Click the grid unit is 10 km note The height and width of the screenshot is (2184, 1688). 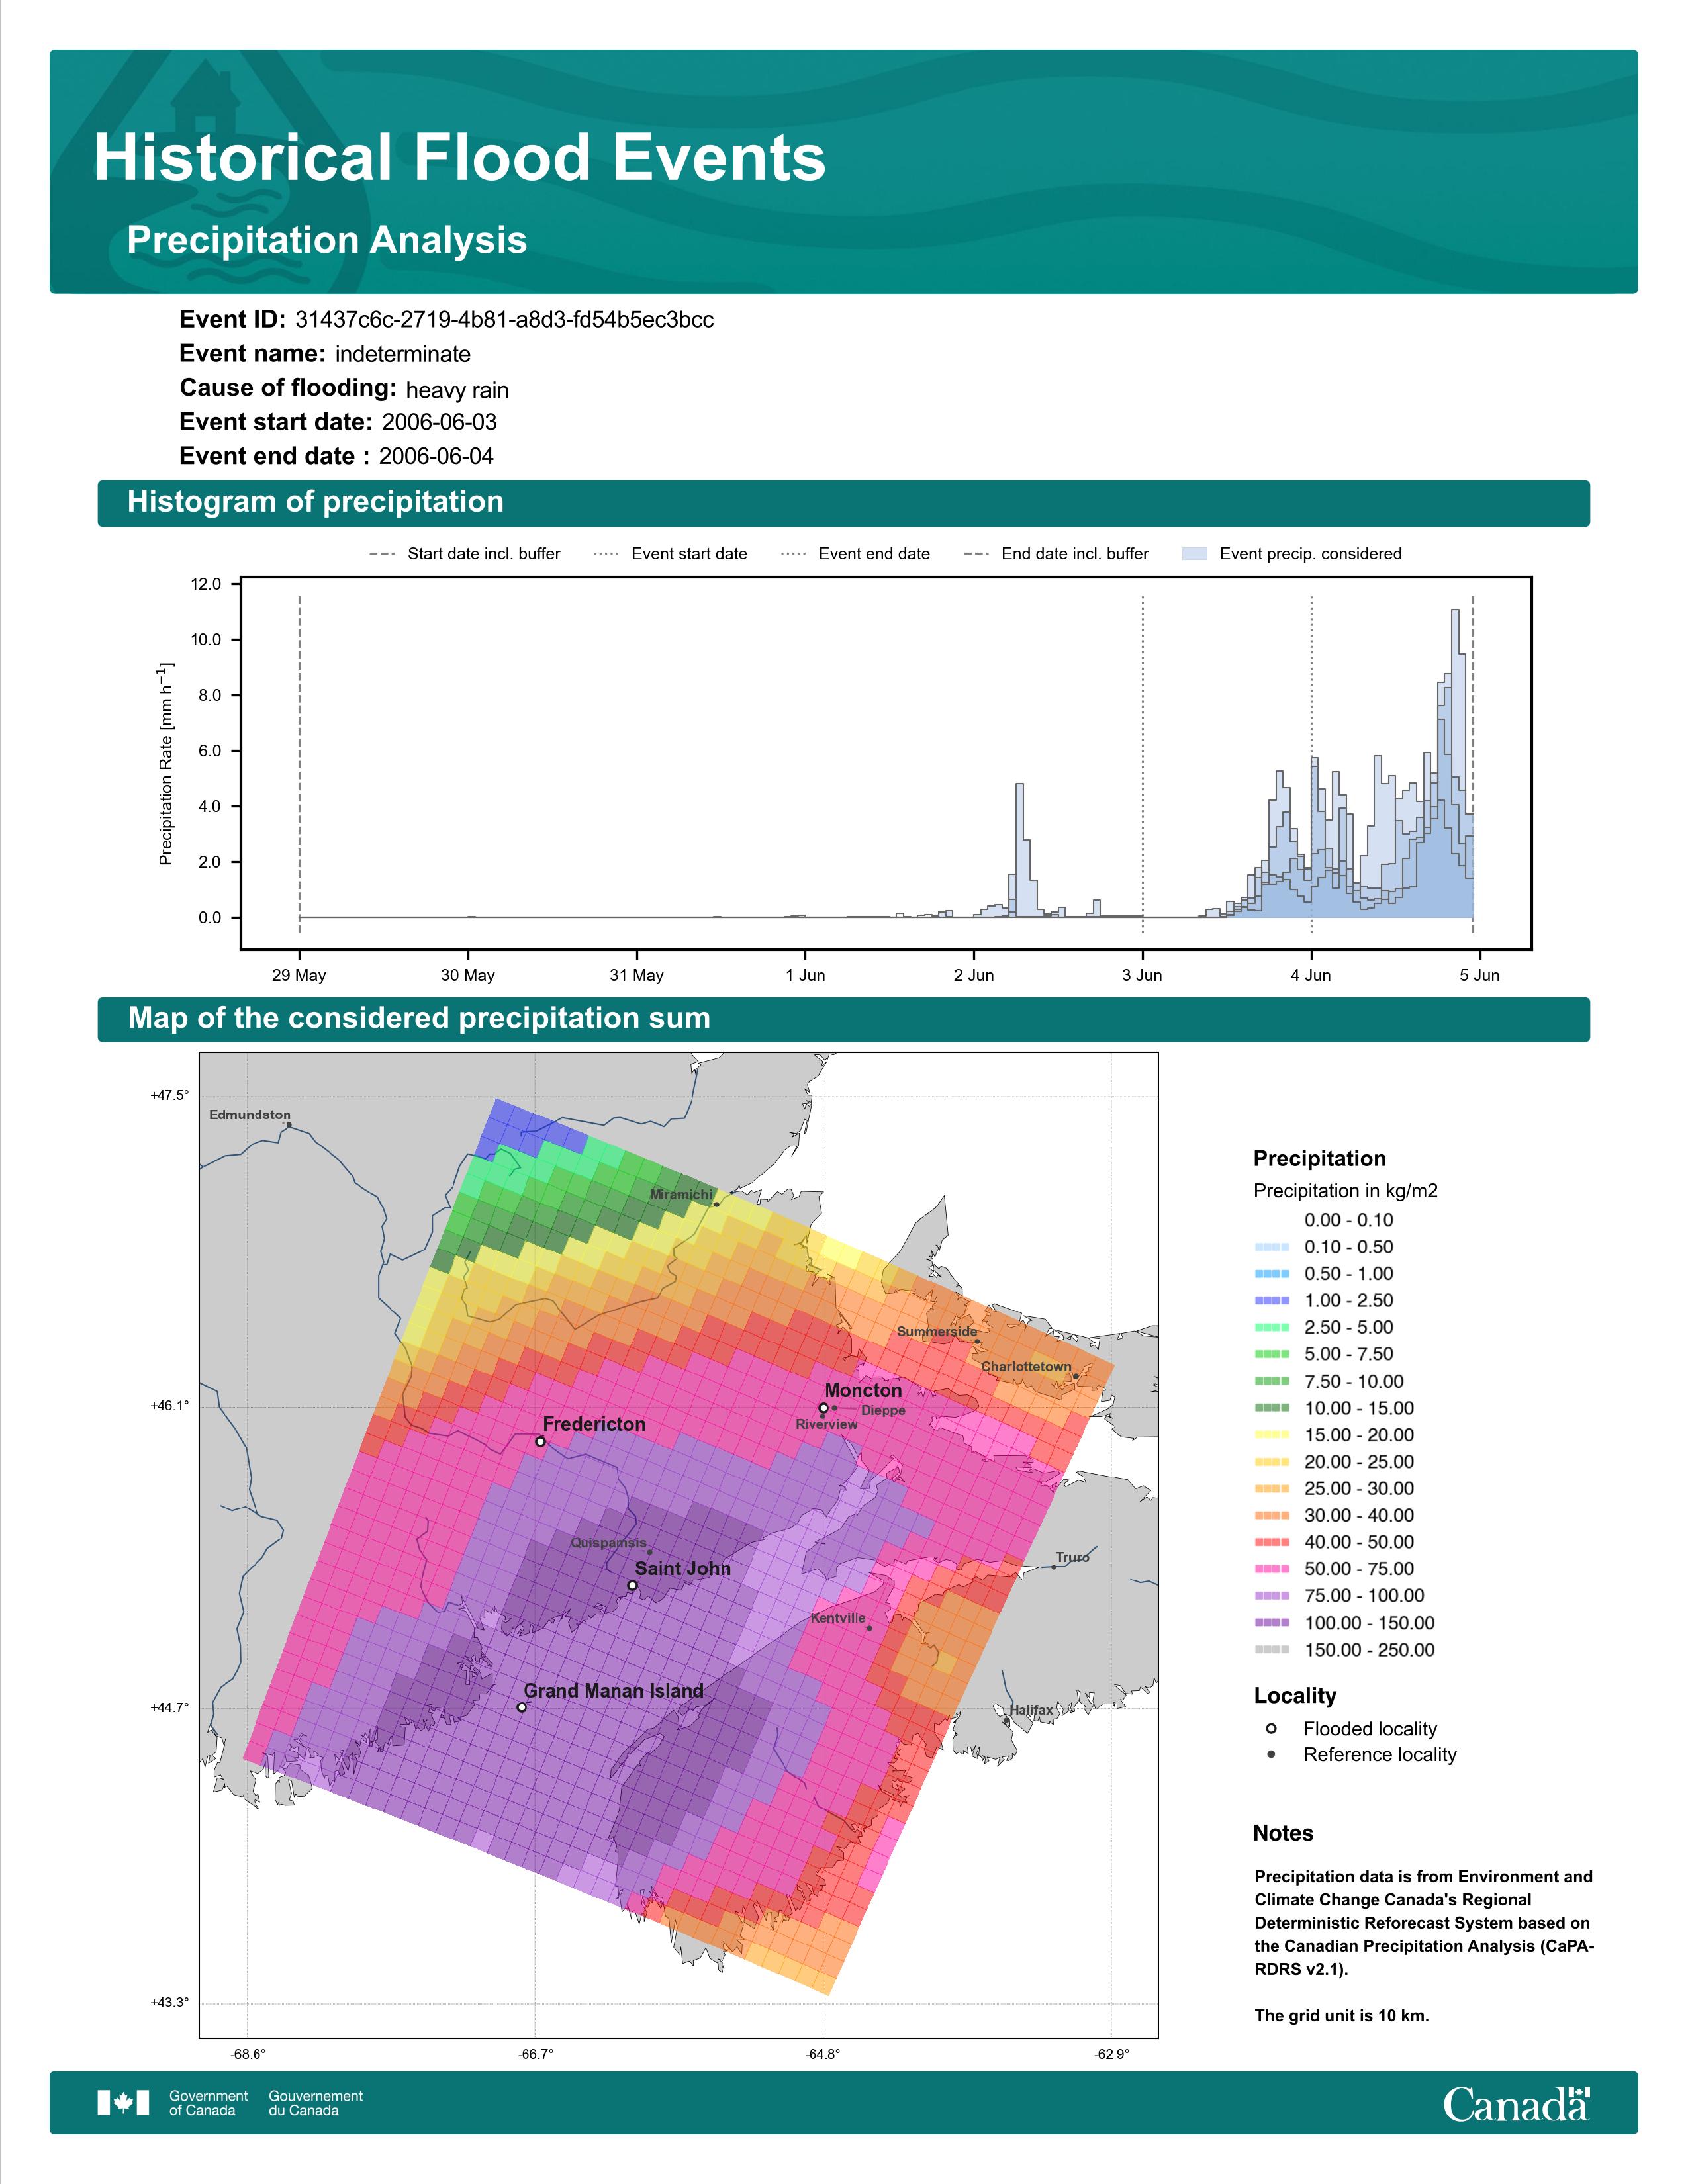coord(1342,2015)
